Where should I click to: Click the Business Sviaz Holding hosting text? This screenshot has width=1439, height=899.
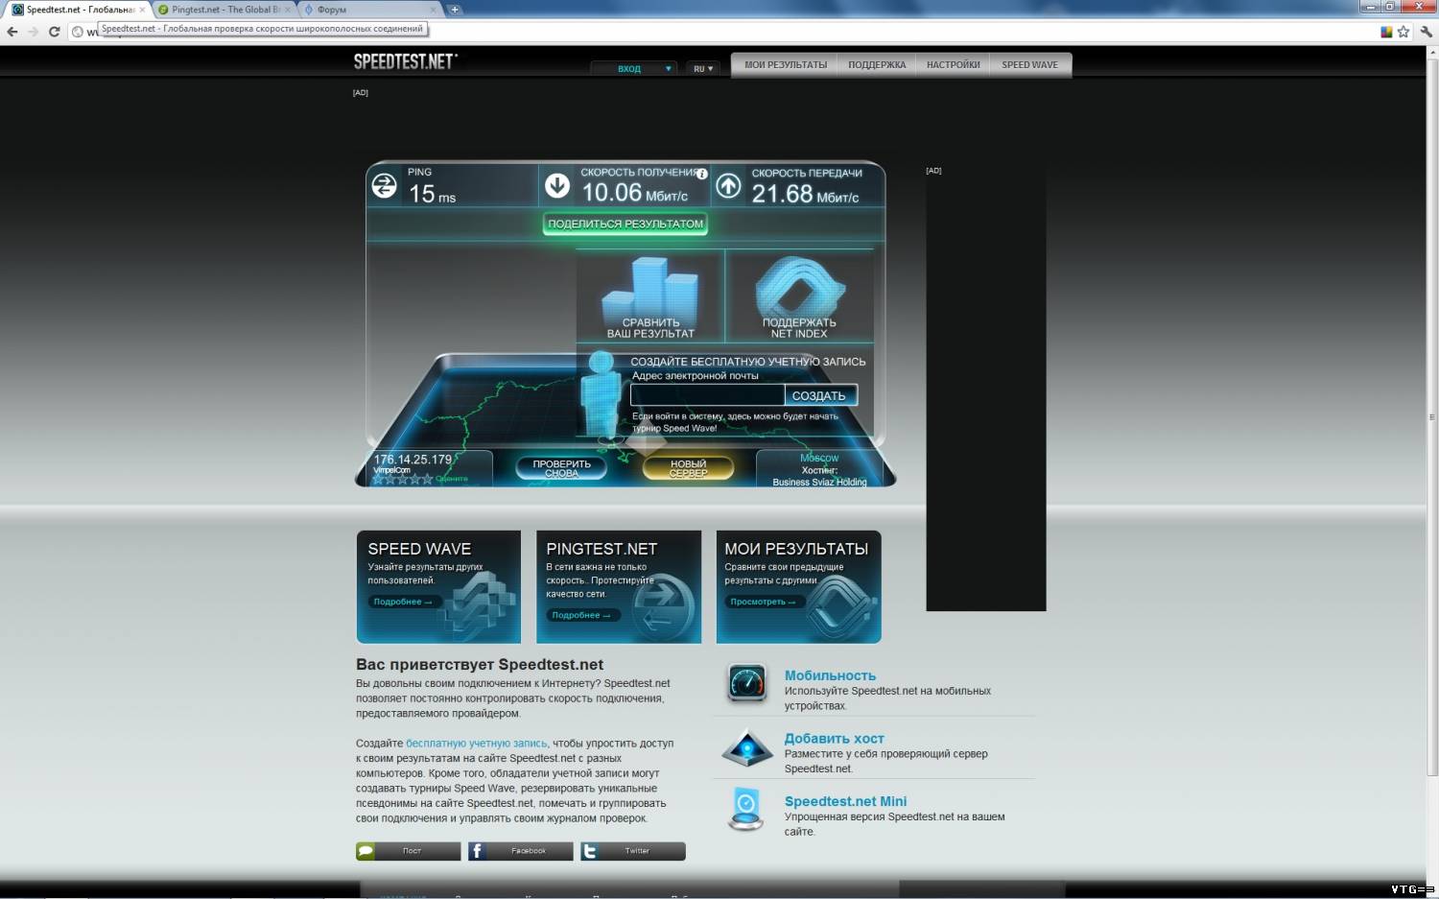(819, 482)
